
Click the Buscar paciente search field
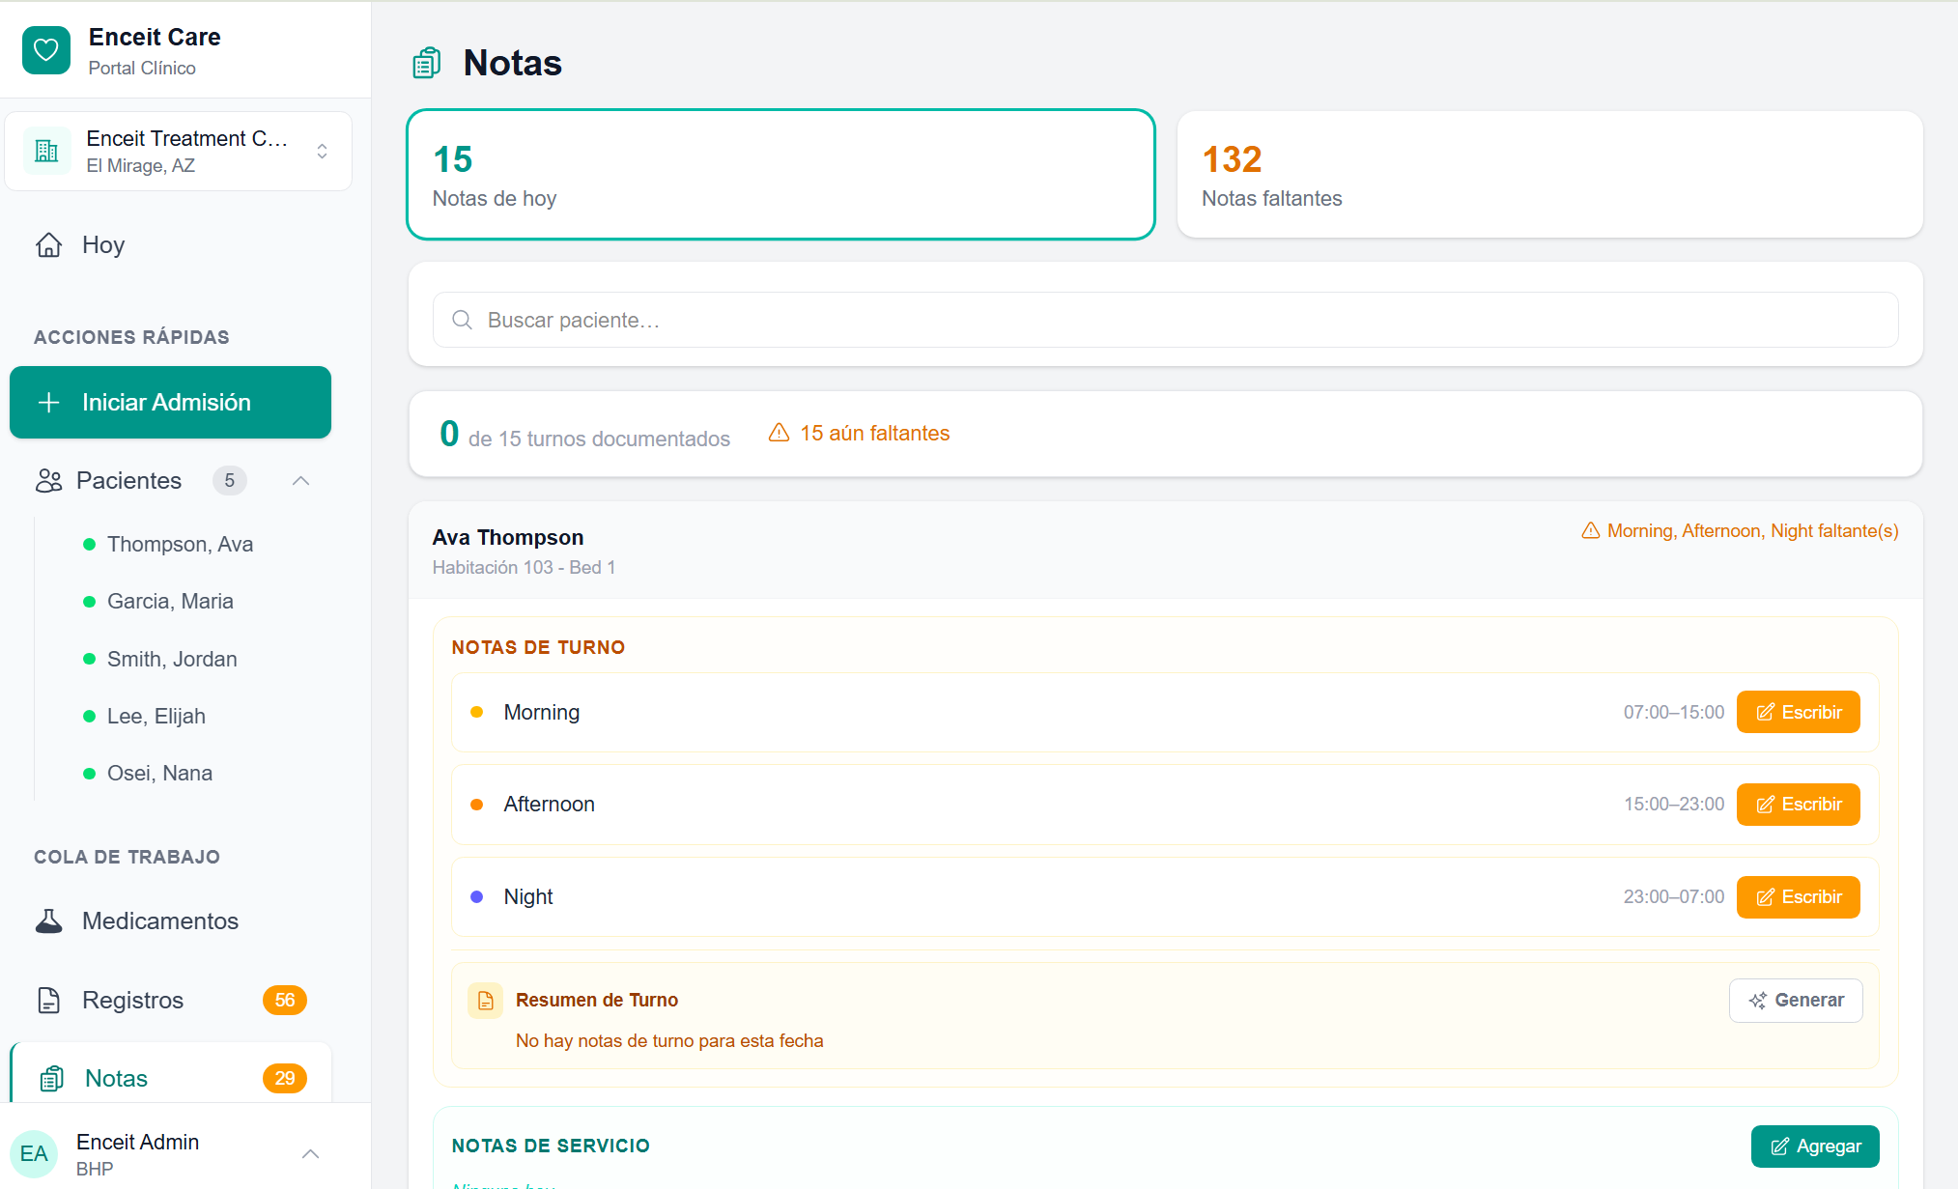pyautogui.click(x=1165, y=320)
